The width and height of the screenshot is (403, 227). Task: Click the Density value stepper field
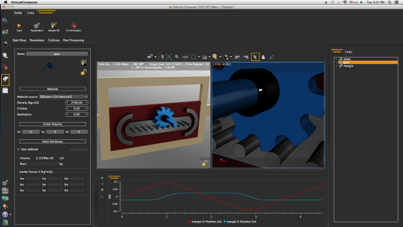point(76,103)
